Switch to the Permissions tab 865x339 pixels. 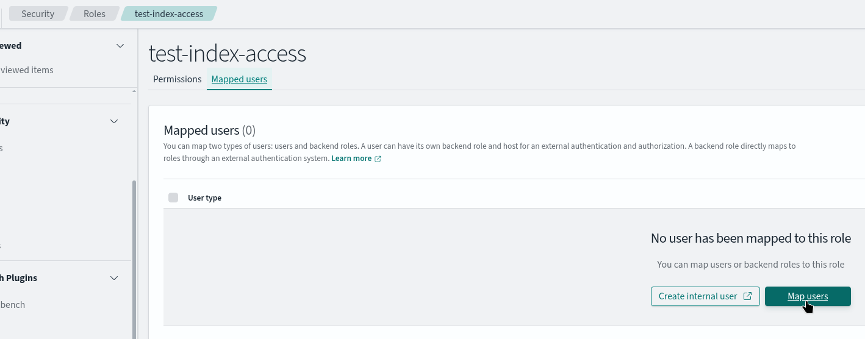(178, 79)
